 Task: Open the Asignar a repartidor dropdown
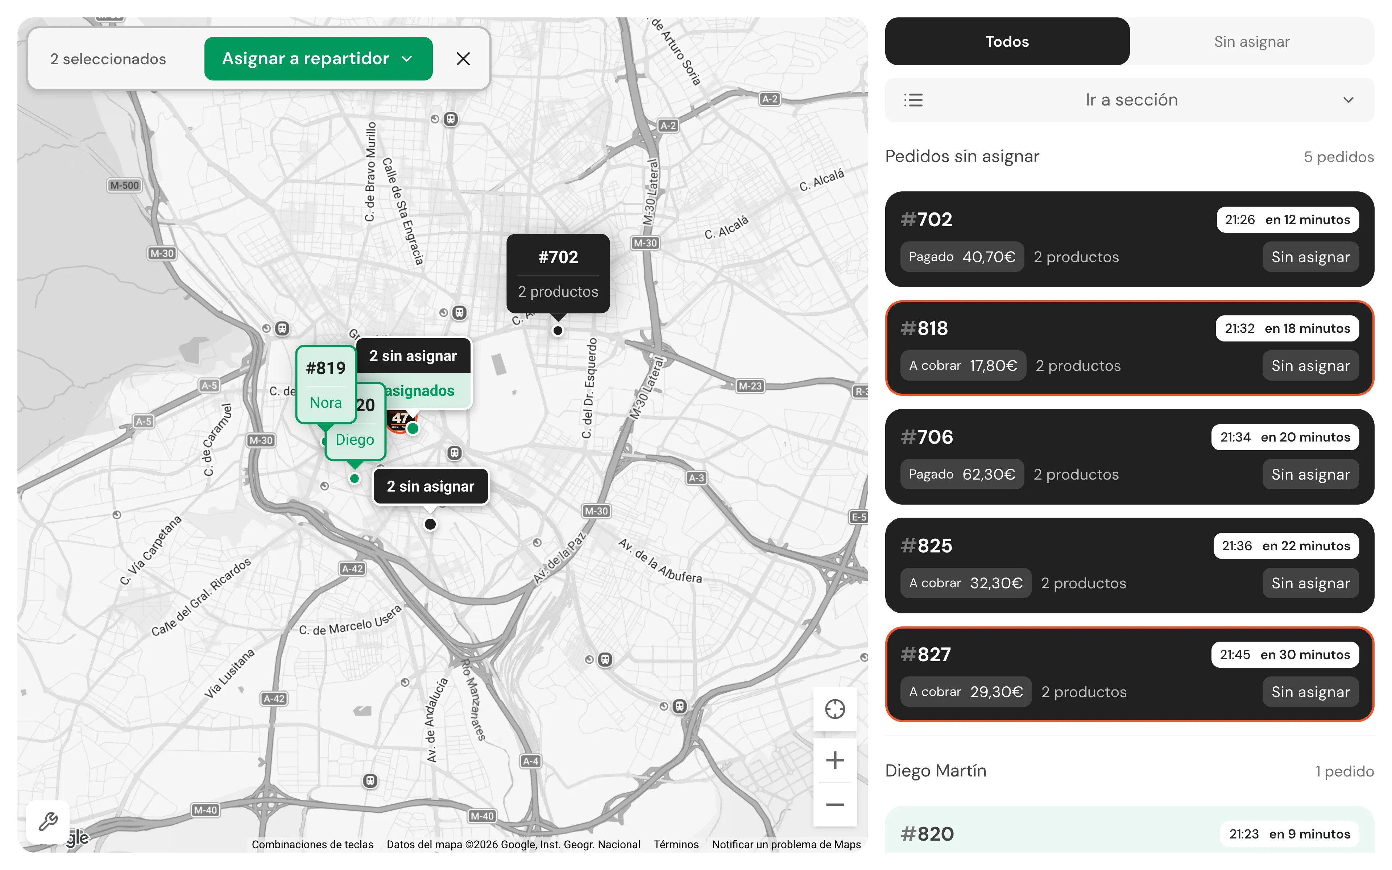pyautogui.click(x=318, y=59)
